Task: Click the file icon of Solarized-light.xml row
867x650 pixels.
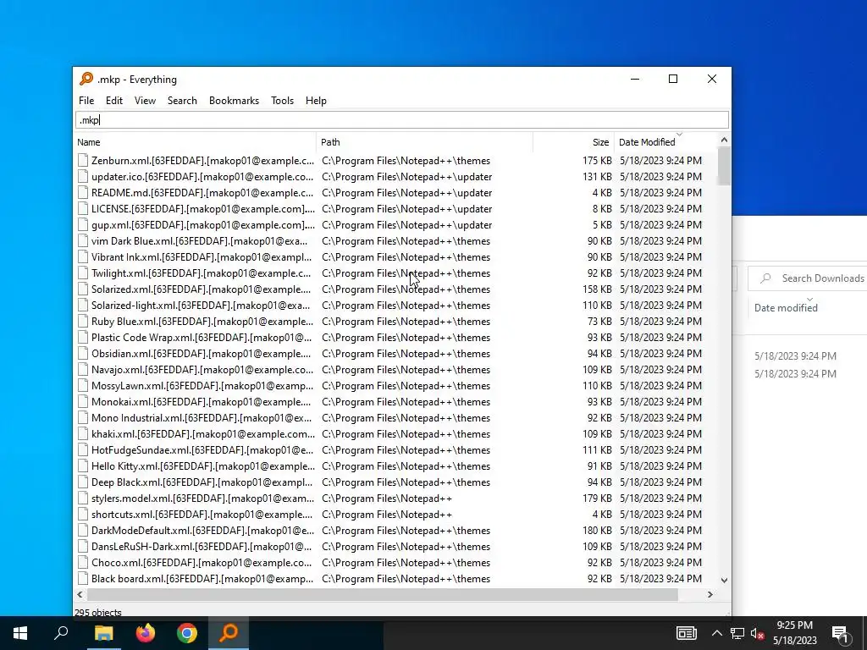Action: [83, 305]
